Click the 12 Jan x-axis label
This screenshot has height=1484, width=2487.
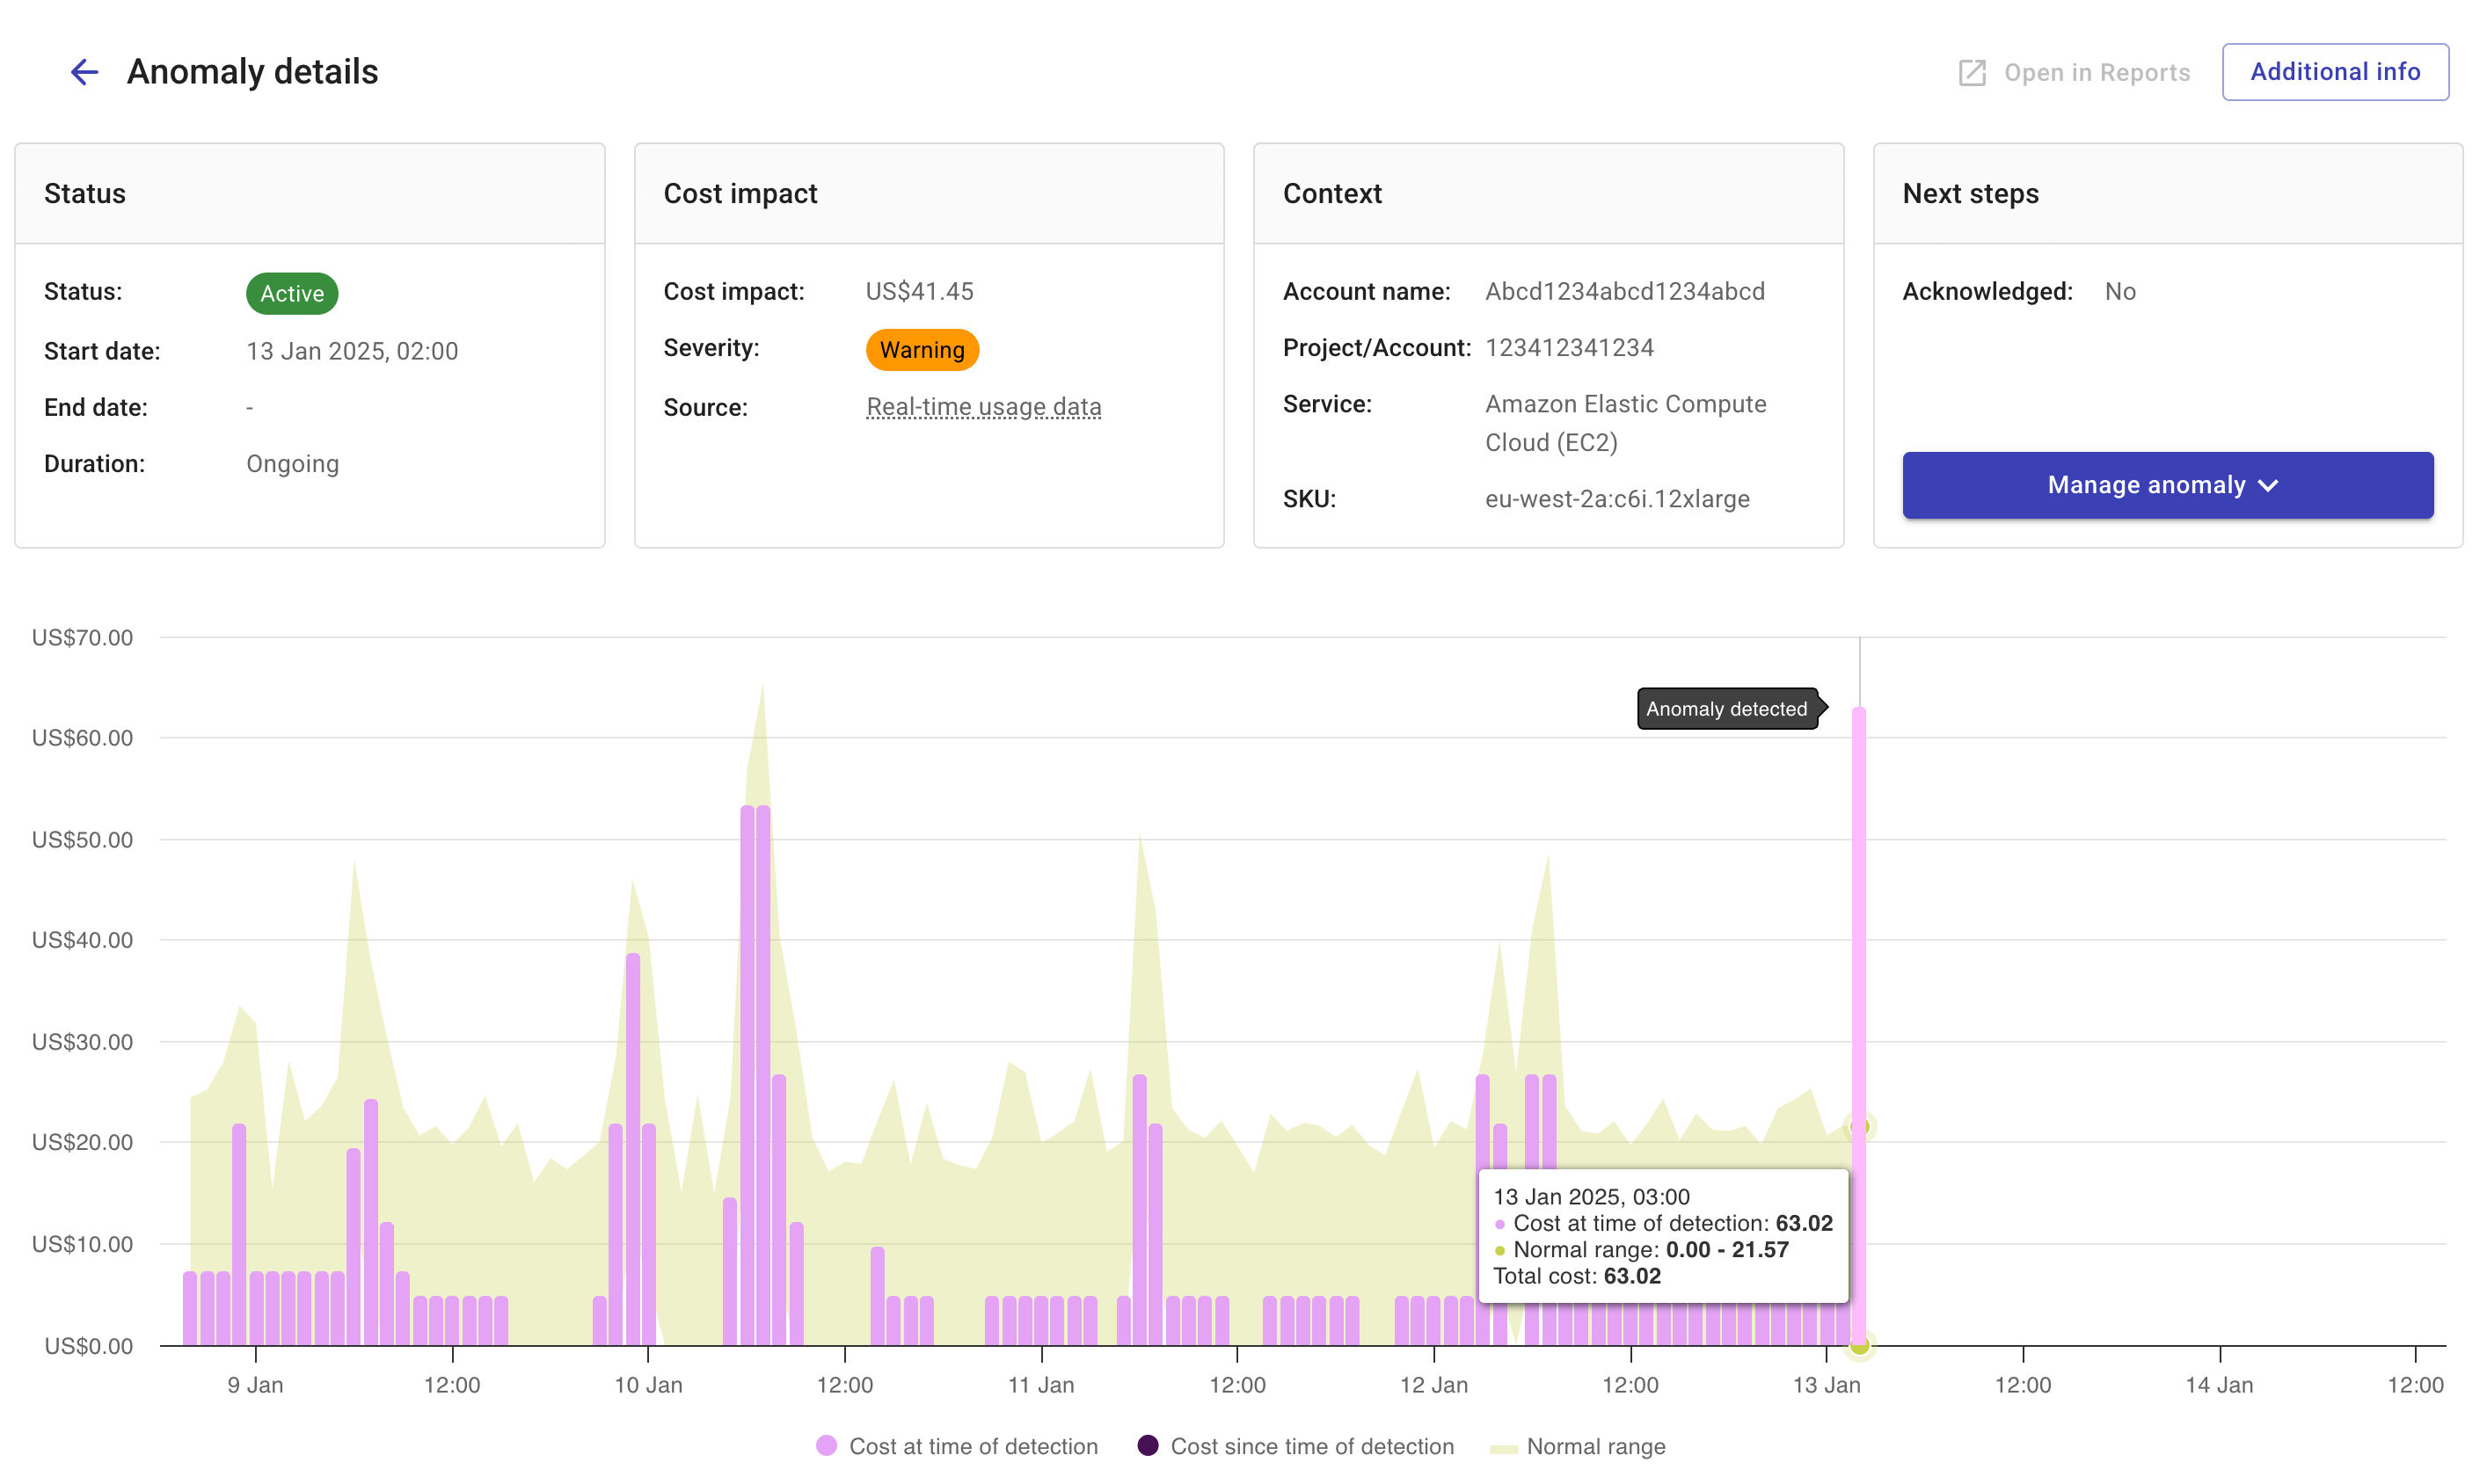tap(1434, 1385)
